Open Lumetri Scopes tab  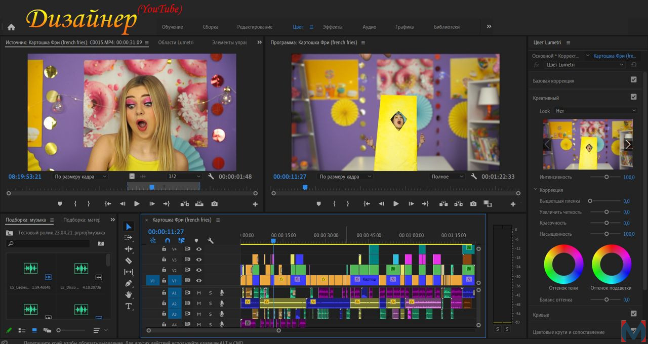coord(176,42)
